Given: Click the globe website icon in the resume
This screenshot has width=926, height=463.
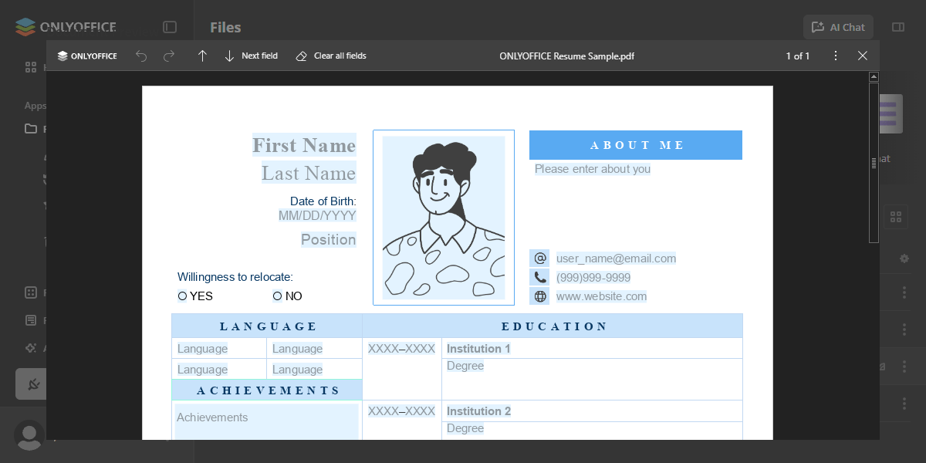Looking at the screenshot, I should [540, 296].
